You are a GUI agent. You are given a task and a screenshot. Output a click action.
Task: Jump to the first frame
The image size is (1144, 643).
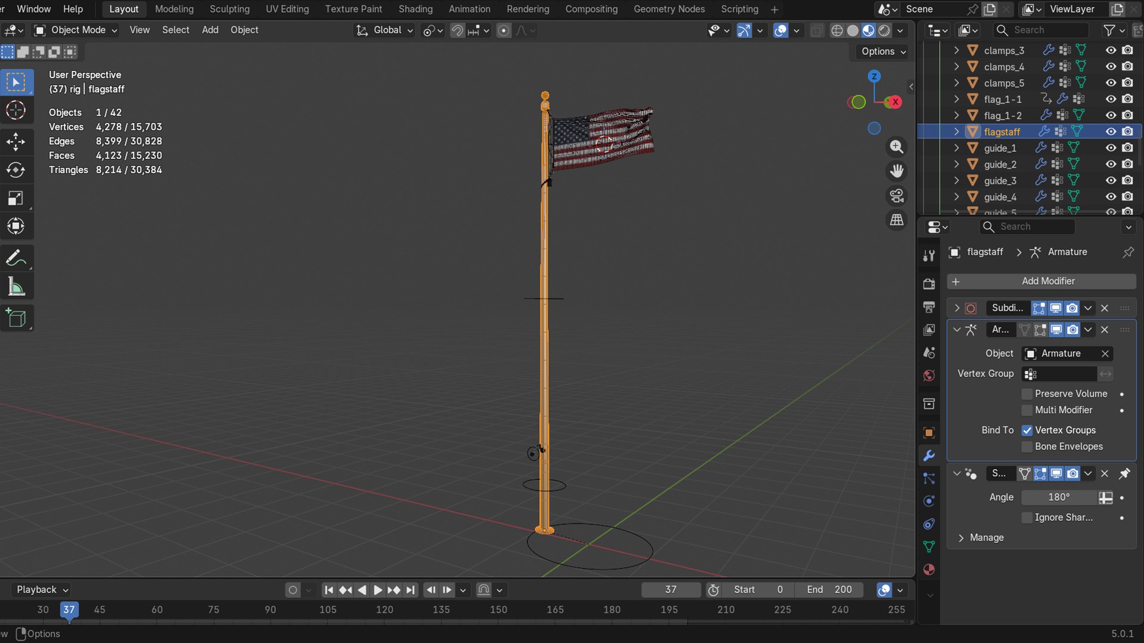pyautogui.click(x=329, y=590)
